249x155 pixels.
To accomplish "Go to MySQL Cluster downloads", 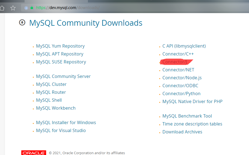I will 51,84.
